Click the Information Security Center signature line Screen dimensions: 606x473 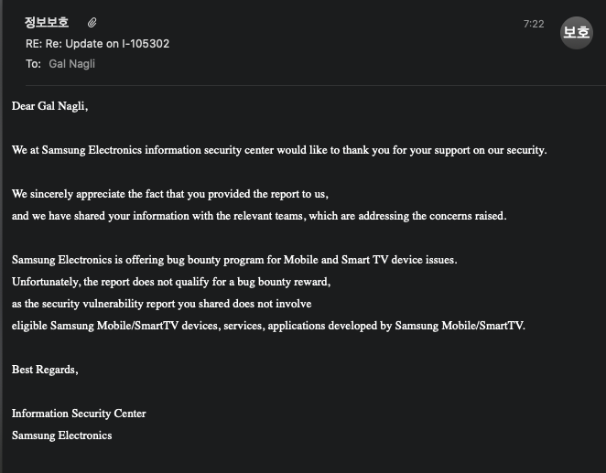(79, 414)
